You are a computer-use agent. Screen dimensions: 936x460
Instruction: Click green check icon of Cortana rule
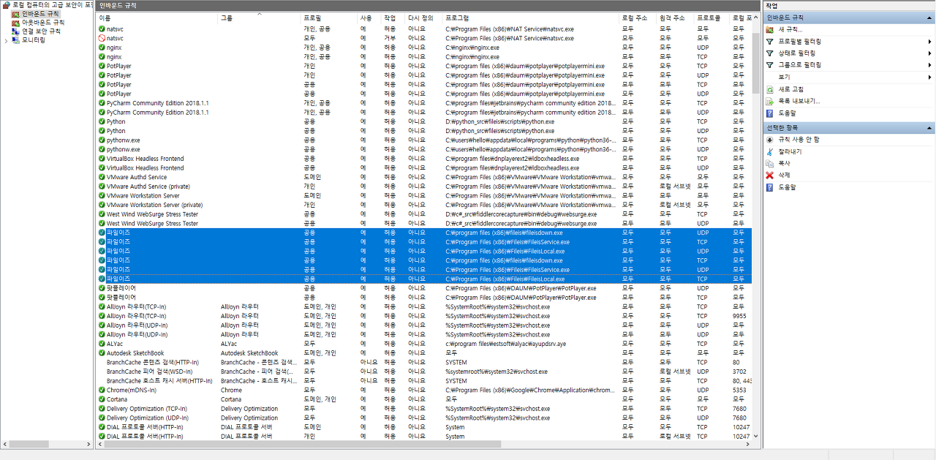102,399
